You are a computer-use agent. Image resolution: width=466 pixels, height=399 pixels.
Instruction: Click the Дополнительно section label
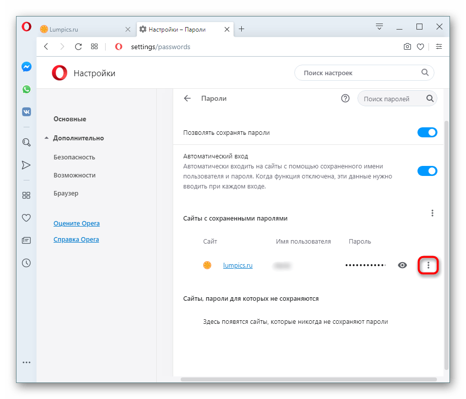tap(79, 138)
